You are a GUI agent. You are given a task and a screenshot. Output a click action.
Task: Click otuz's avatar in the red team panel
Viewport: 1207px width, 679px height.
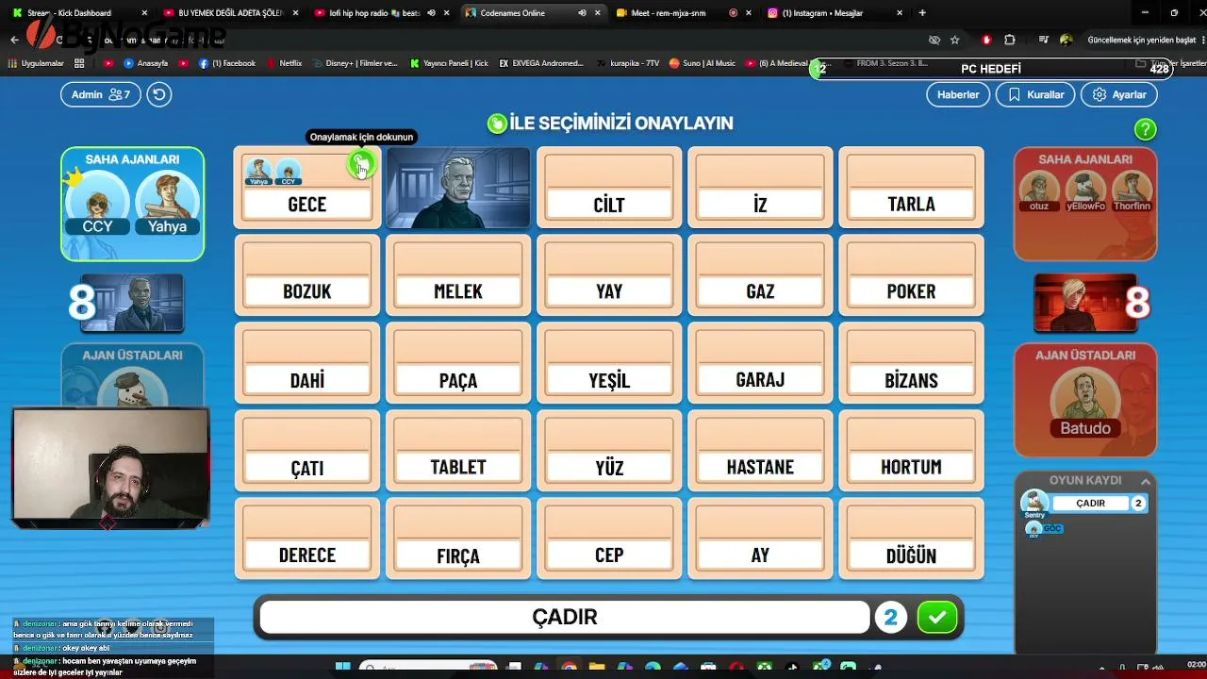(1039, 191)
